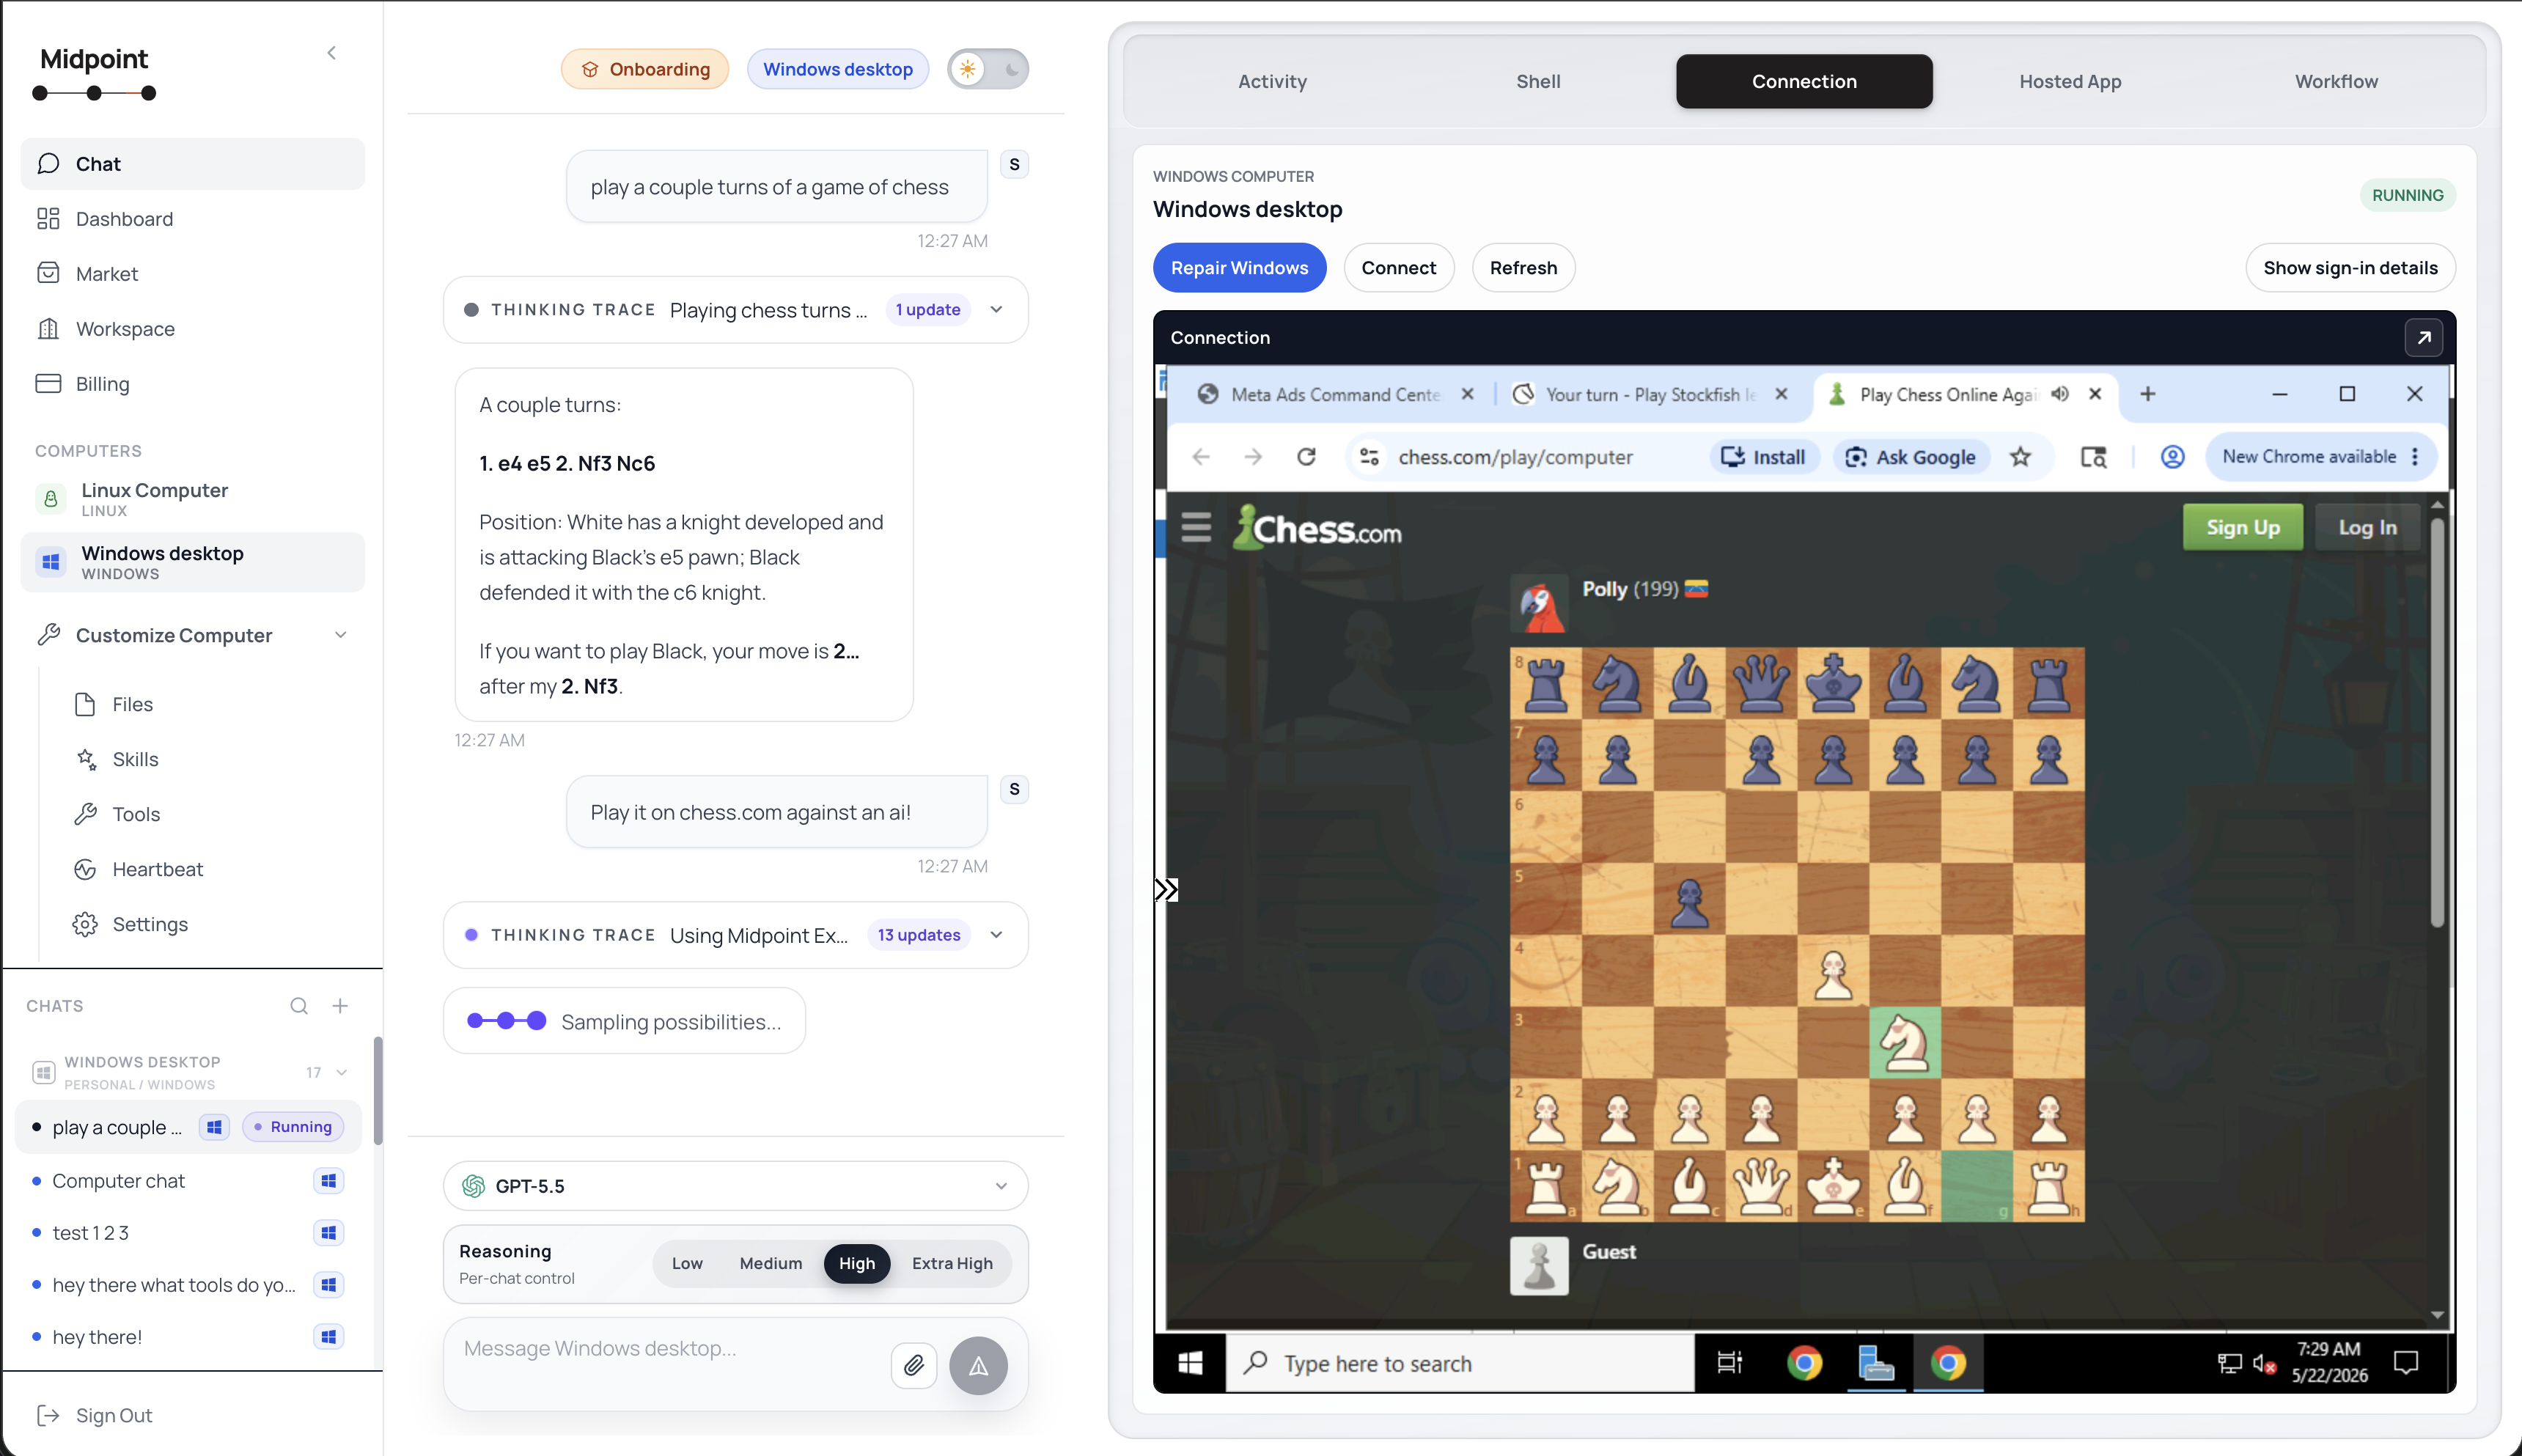
Task: Expand the Playing chess turns thinking trace
Action: click(996, 310)
